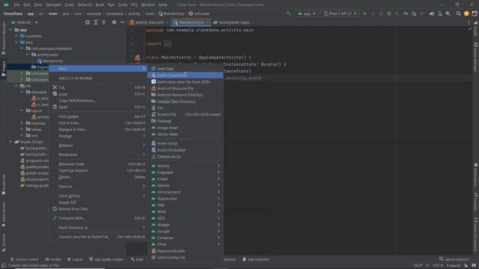
Task: Click Copy in the context menu
Action: coord(98,94)
